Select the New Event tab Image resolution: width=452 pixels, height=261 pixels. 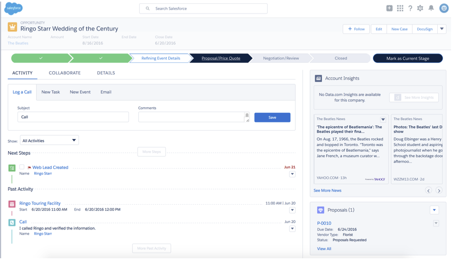80,92
